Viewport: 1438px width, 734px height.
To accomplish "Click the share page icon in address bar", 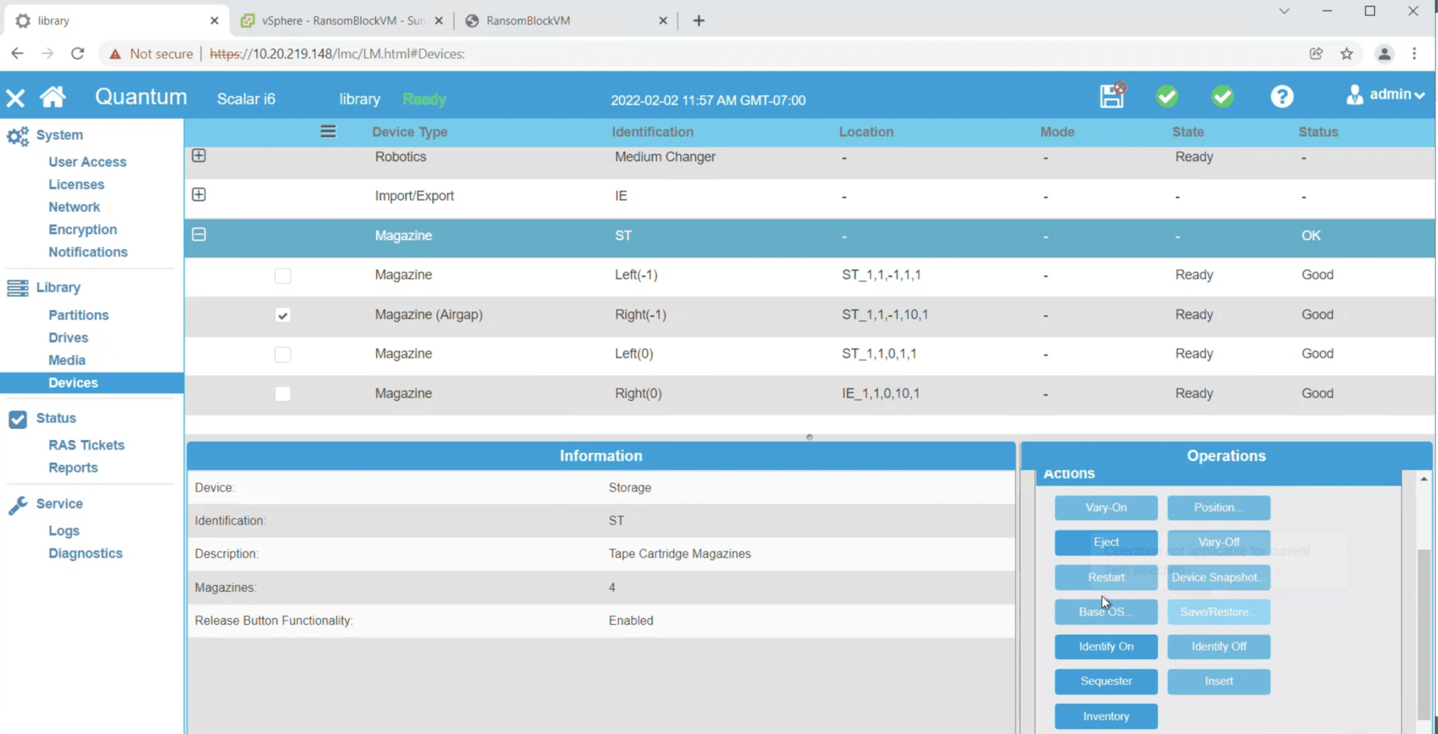I will coord(1316,53).
